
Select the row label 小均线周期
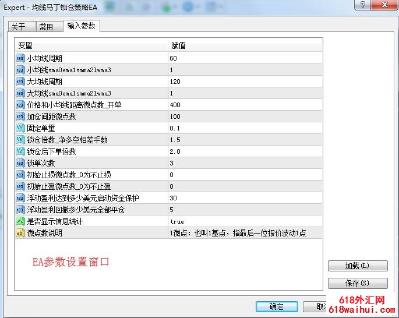coord(44,58)
